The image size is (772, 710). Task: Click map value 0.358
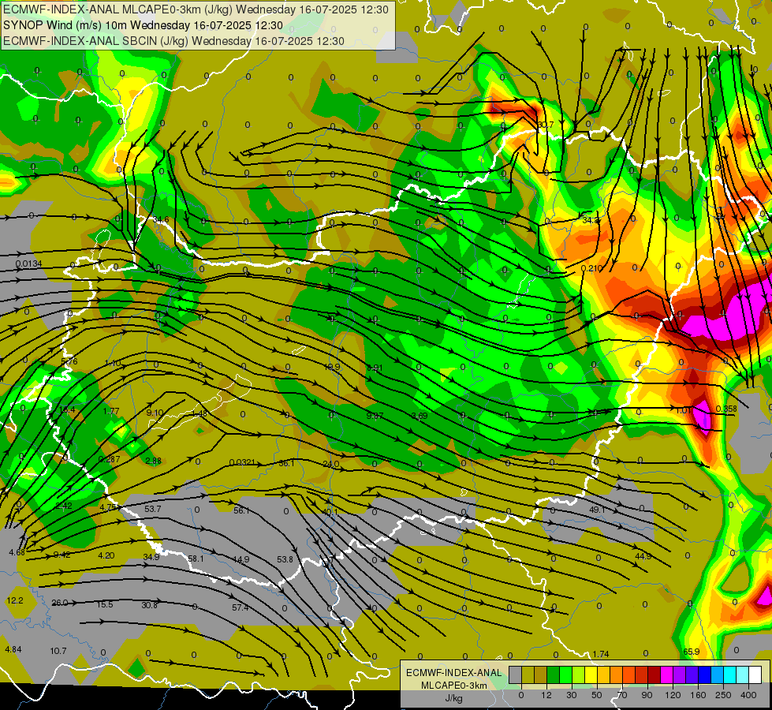(726, 409)
